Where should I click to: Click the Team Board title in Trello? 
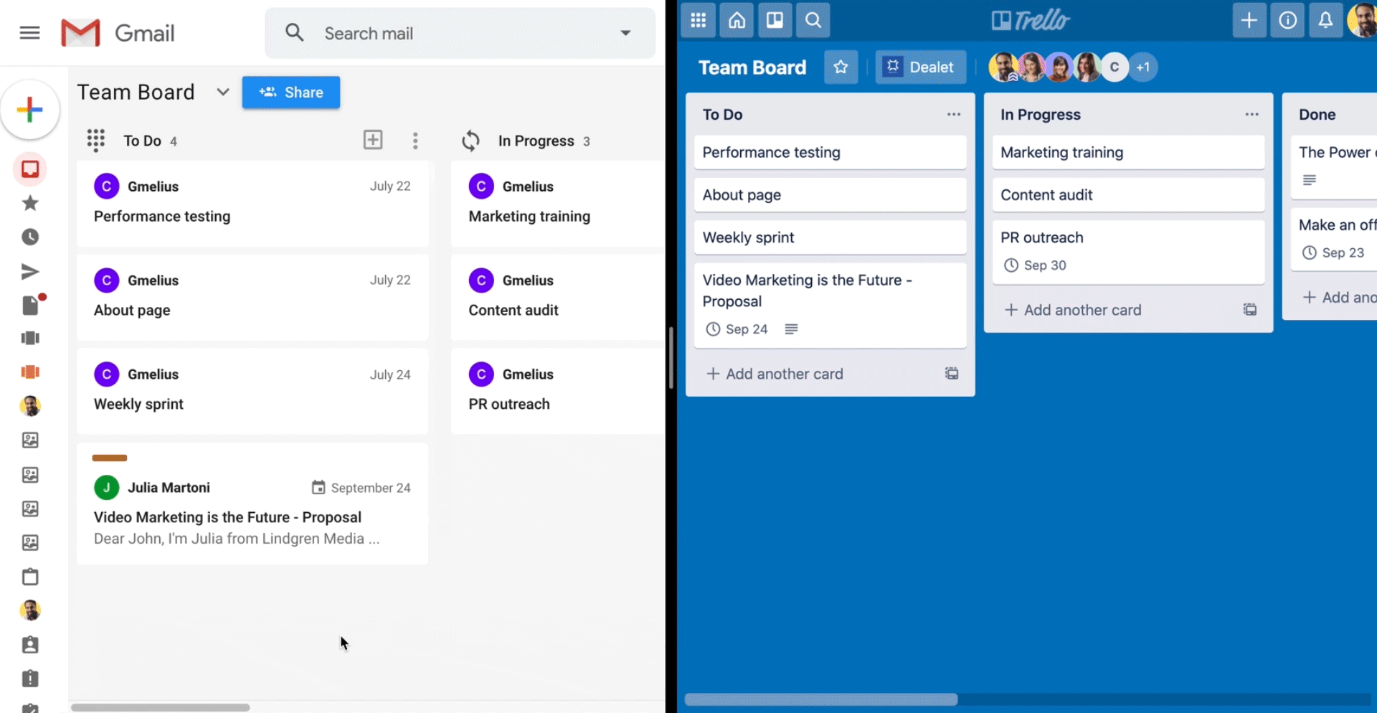(752, 67)
